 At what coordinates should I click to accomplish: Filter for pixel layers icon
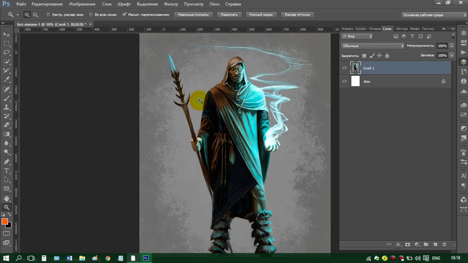[396, 36]
